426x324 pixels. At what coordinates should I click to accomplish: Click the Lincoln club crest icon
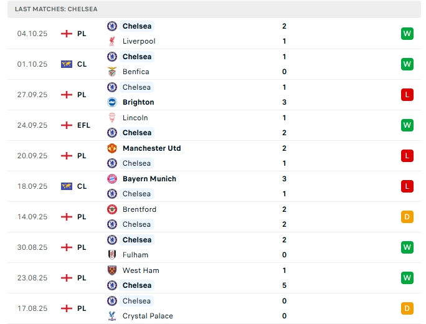tap(112, 118)
